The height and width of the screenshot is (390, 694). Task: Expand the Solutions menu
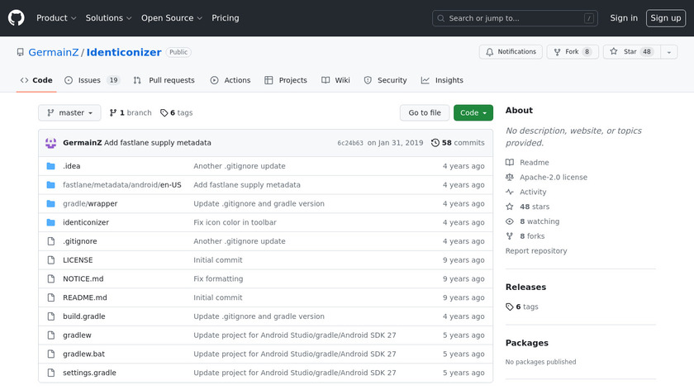(x=108, y=18)
